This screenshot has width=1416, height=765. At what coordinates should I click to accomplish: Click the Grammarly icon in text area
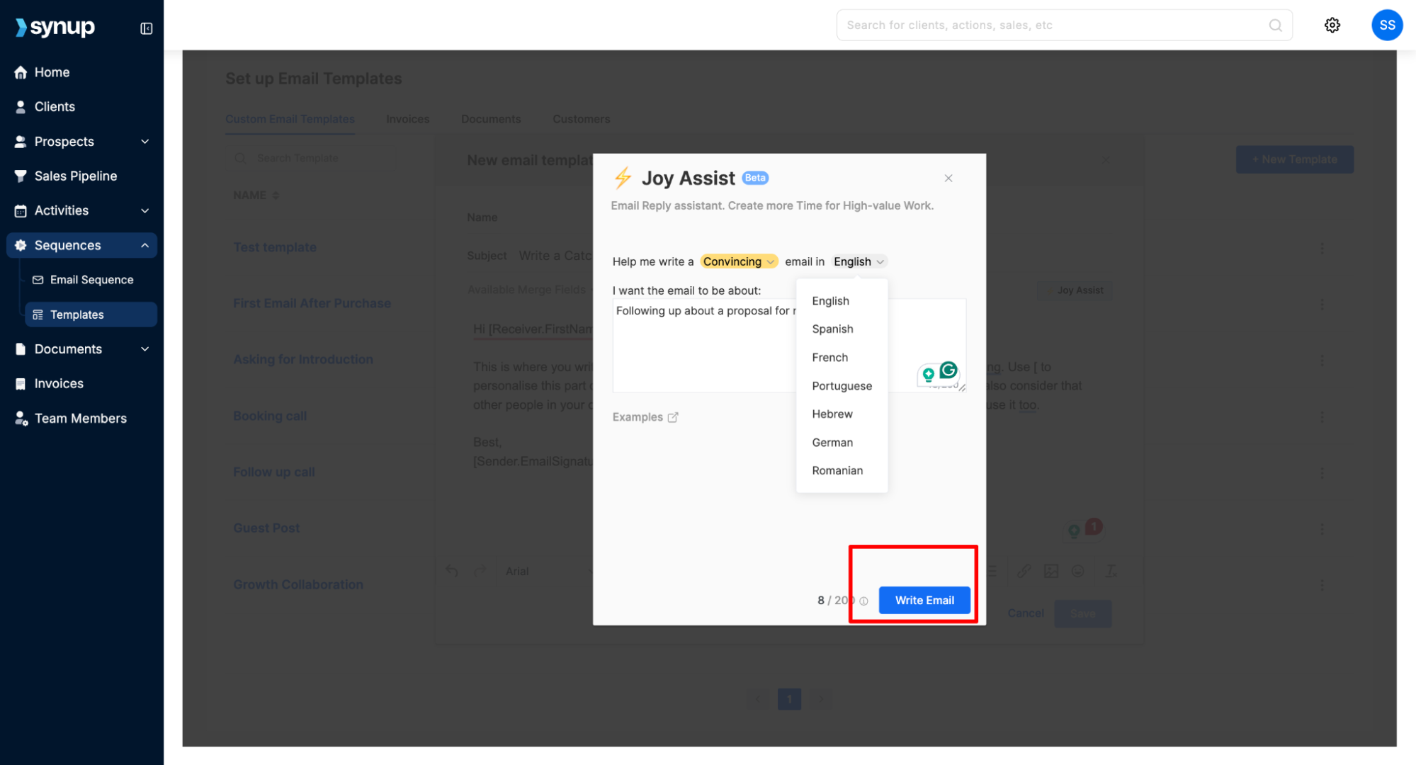tap(948, 370)
